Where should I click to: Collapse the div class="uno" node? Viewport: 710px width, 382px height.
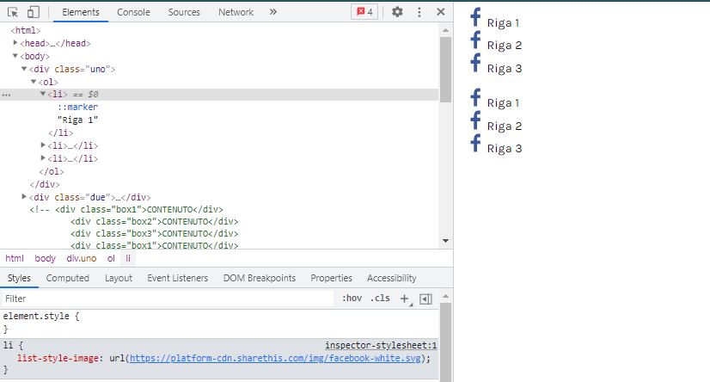pyautogui.click(x=25, y=69)
